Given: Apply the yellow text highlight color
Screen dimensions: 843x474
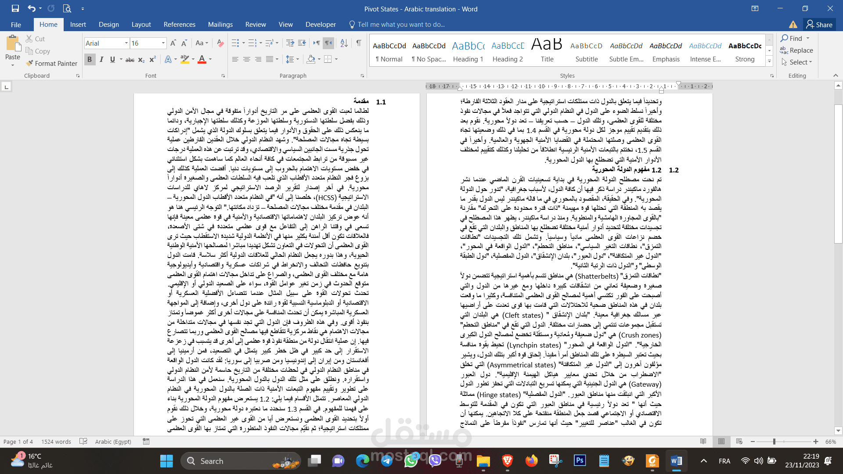Looking at the screenshot, I should (185, 59).
